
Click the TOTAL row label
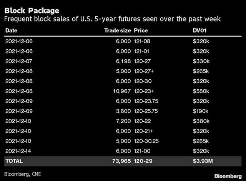(x=14, y=161)
